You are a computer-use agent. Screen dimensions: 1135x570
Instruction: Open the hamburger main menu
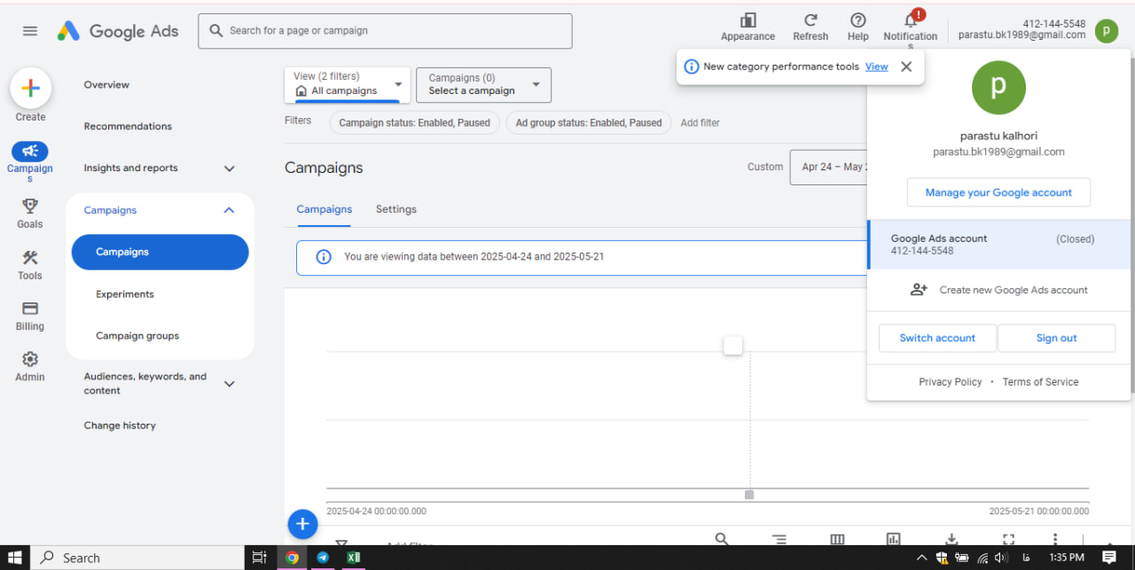[x=30, y=31]
